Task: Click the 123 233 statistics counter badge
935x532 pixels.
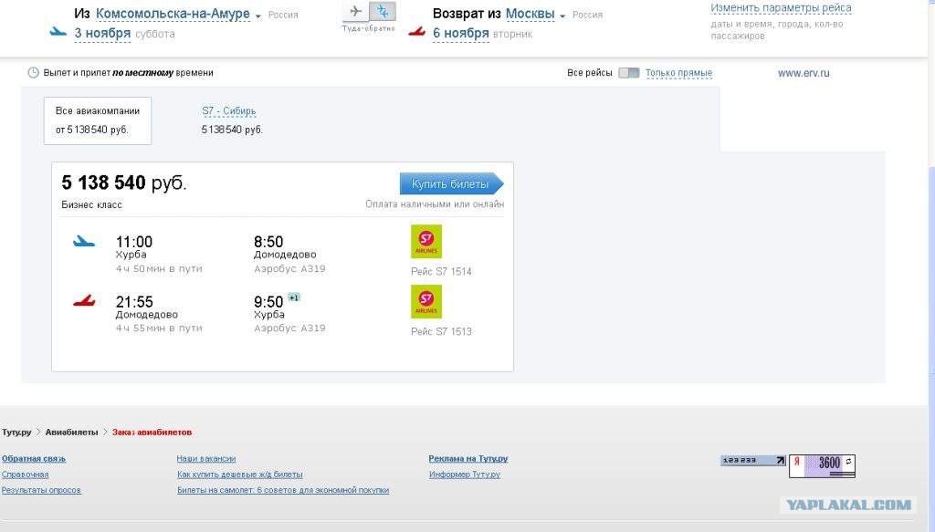Action: click(753, 460)
